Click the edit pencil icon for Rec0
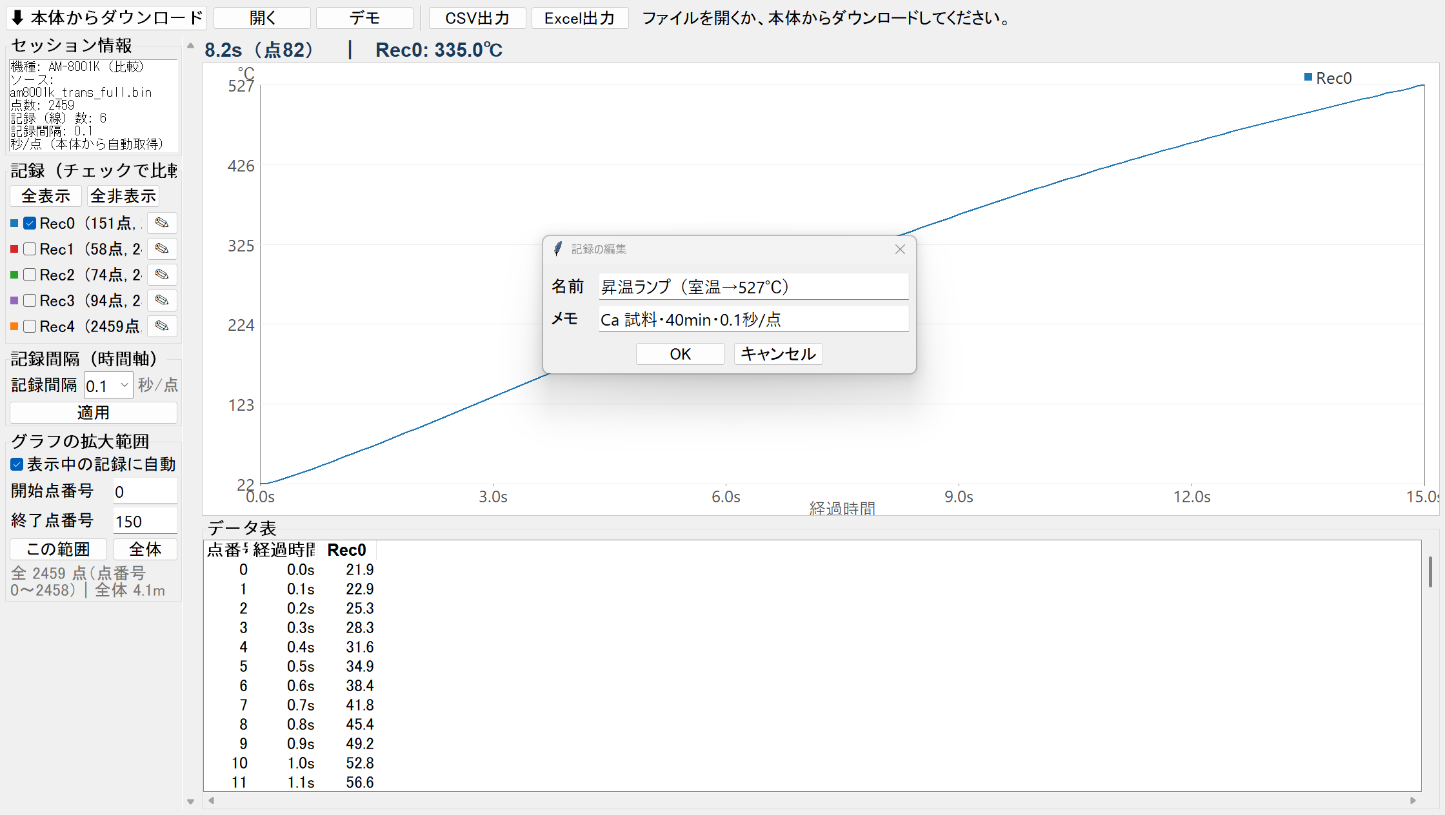 pos(162,223)
